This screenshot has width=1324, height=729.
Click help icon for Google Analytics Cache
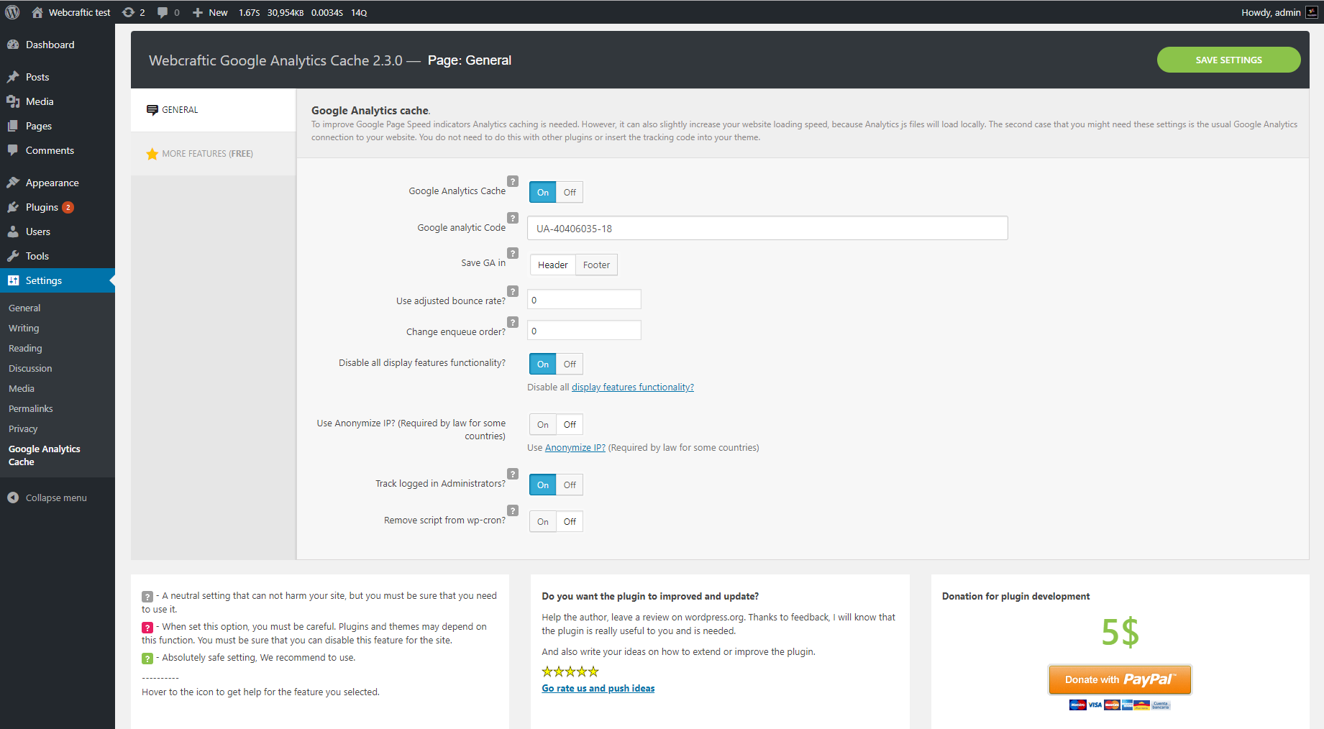(x=513, y=181)
